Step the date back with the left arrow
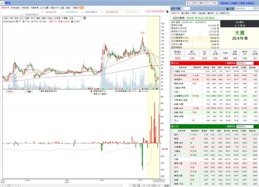The height and width of the screenshot is (187, 259). (x=250, y=9)
